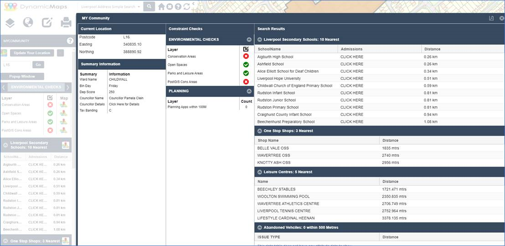Screen dimensions: 505x246
Task: Toggle PostGIS Cons Areas red cross status
Action: pyautogui.click(x=246, y=82)
